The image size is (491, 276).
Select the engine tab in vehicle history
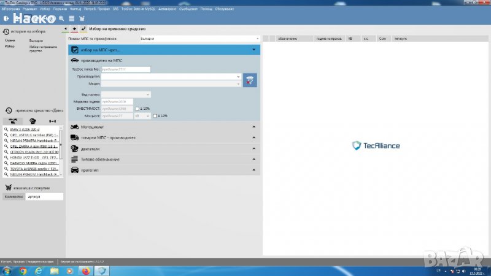coord(33,121)
